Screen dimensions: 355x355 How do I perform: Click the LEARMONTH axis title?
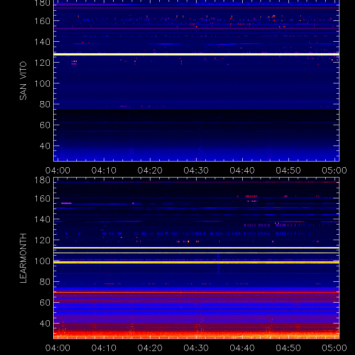pos(23,258)
